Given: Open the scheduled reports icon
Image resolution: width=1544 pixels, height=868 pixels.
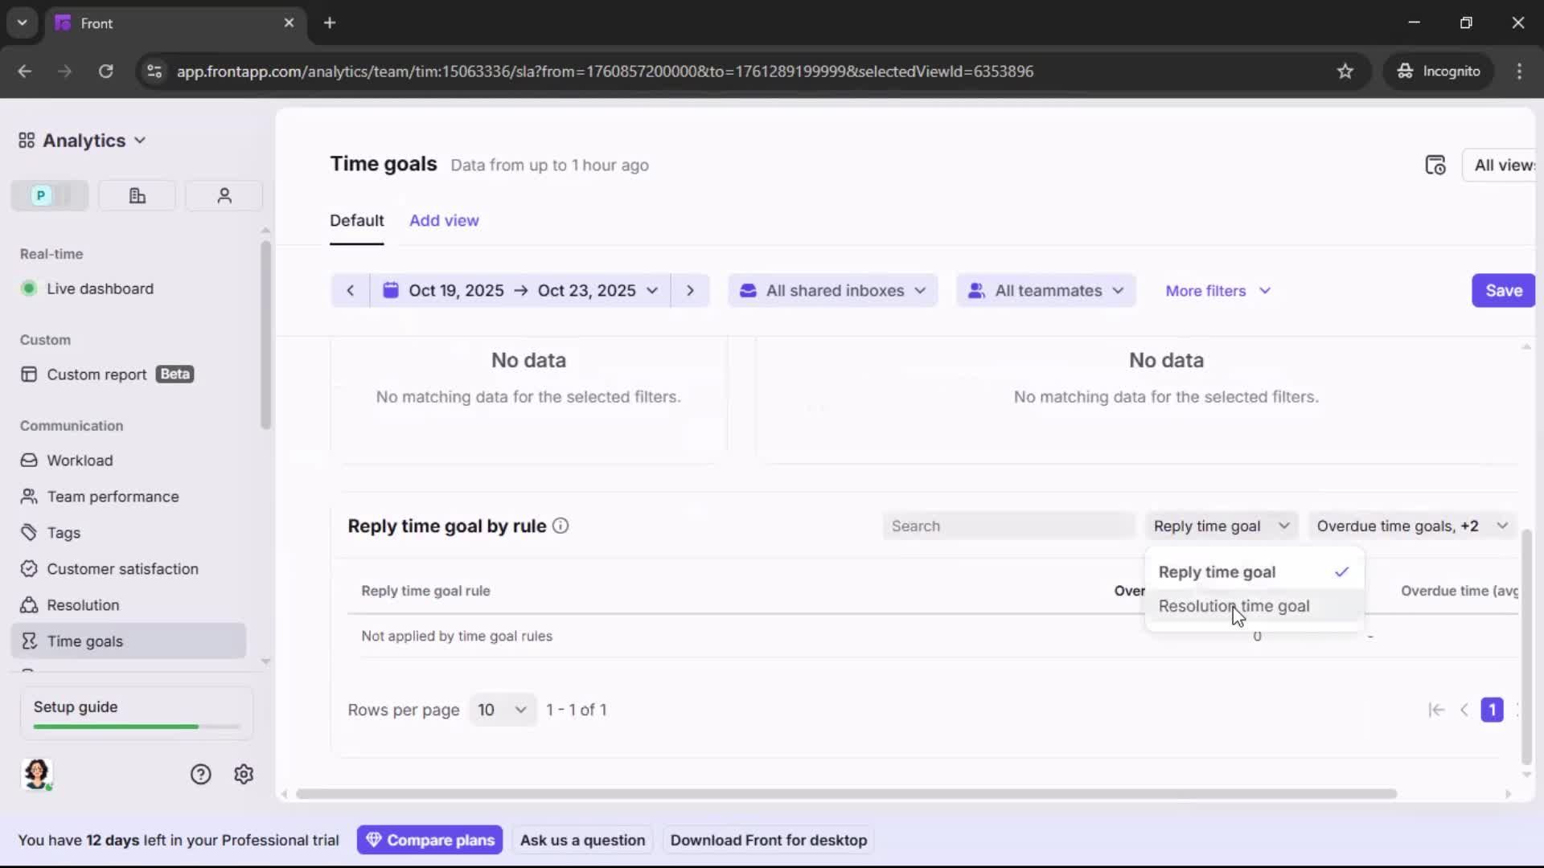Looking at the screenshot, I should point(1436,165).
